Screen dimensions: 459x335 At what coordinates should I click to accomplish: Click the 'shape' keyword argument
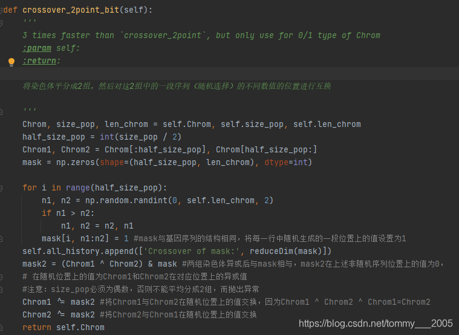pos(112,163)
